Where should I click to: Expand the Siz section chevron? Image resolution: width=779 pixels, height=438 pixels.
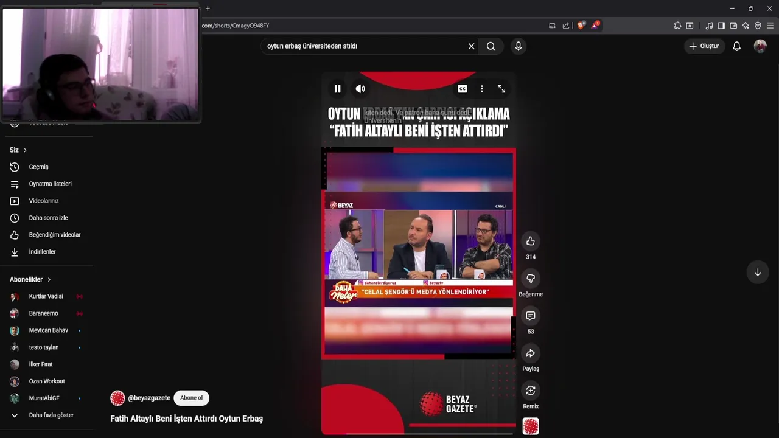point(25,150)
